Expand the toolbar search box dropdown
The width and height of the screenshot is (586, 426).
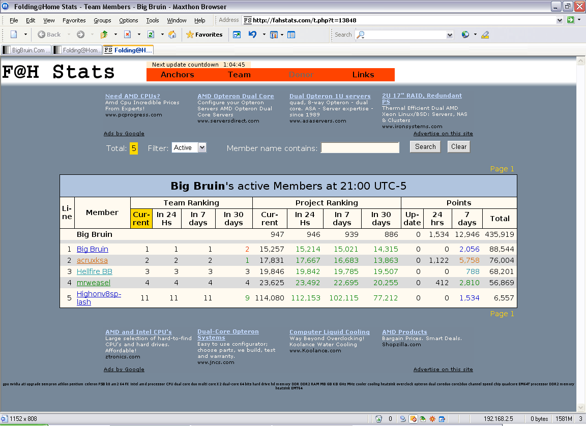click(449, 35)
